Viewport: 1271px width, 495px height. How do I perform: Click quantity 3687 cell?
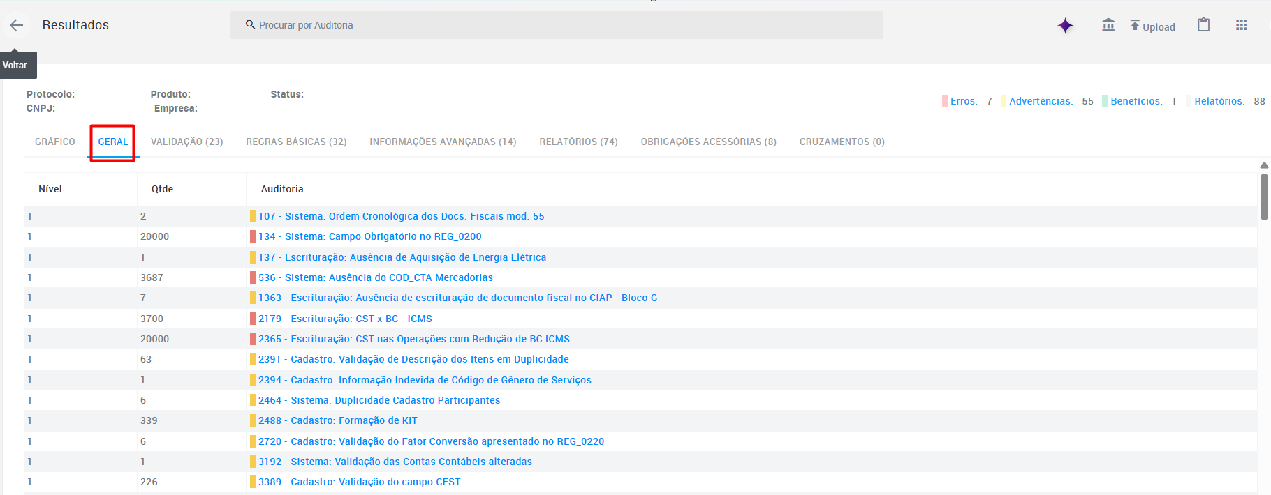click(x=152, y=277)
